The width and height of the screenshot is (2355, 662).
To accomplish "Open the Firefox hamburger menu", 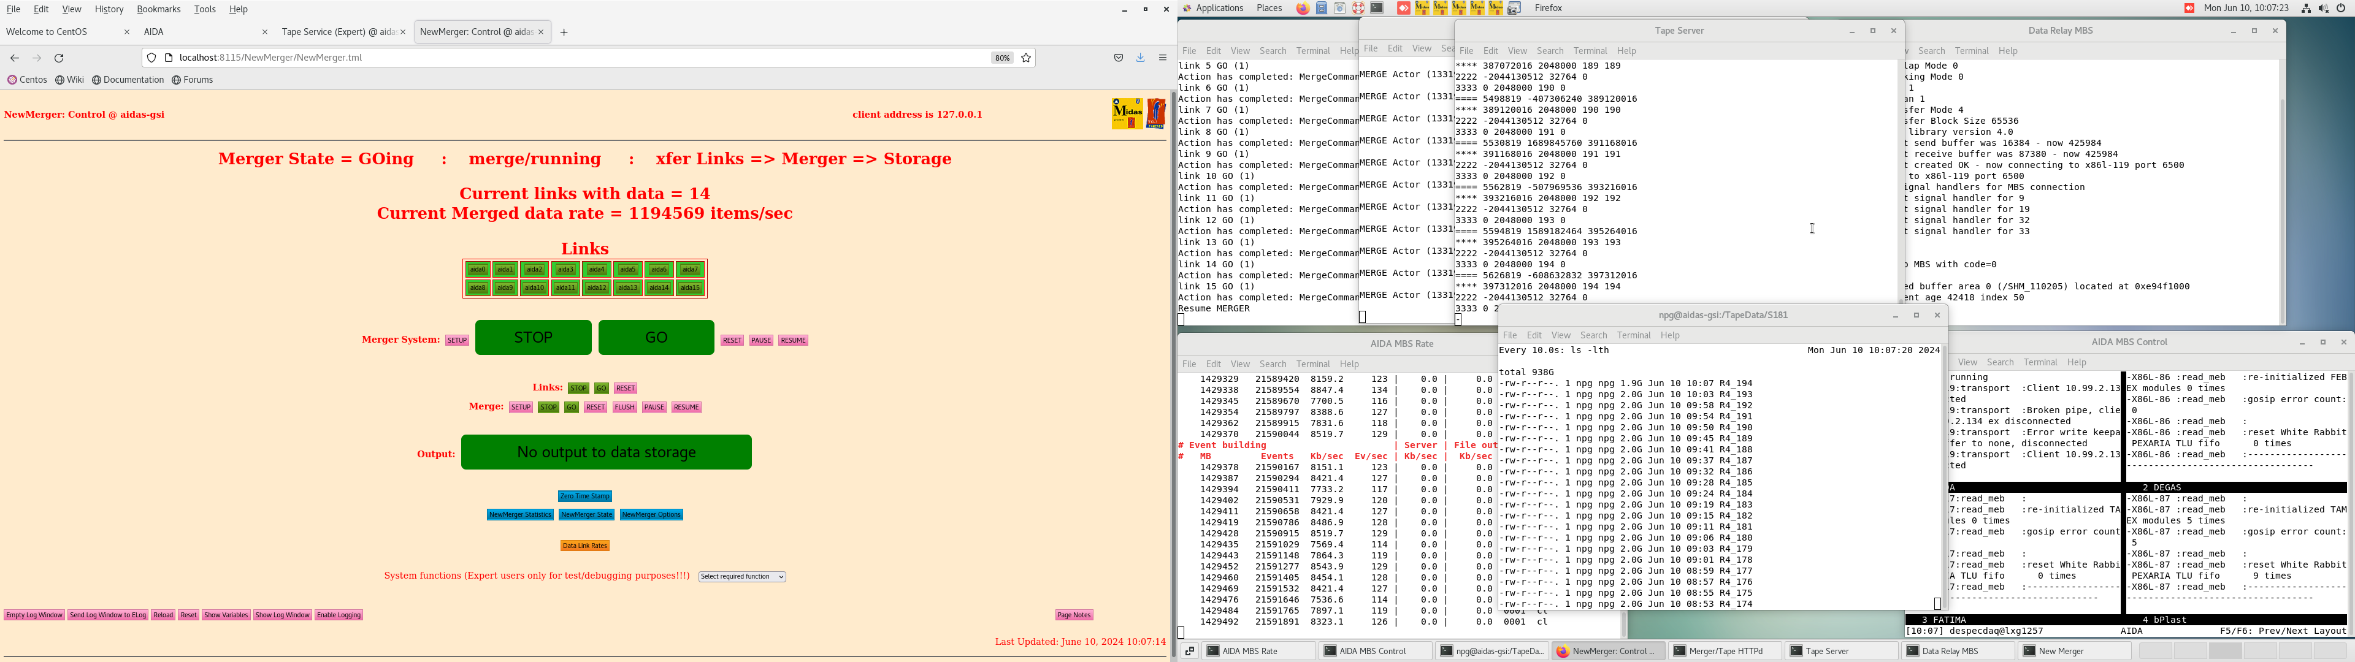I will pos(1163,58).
